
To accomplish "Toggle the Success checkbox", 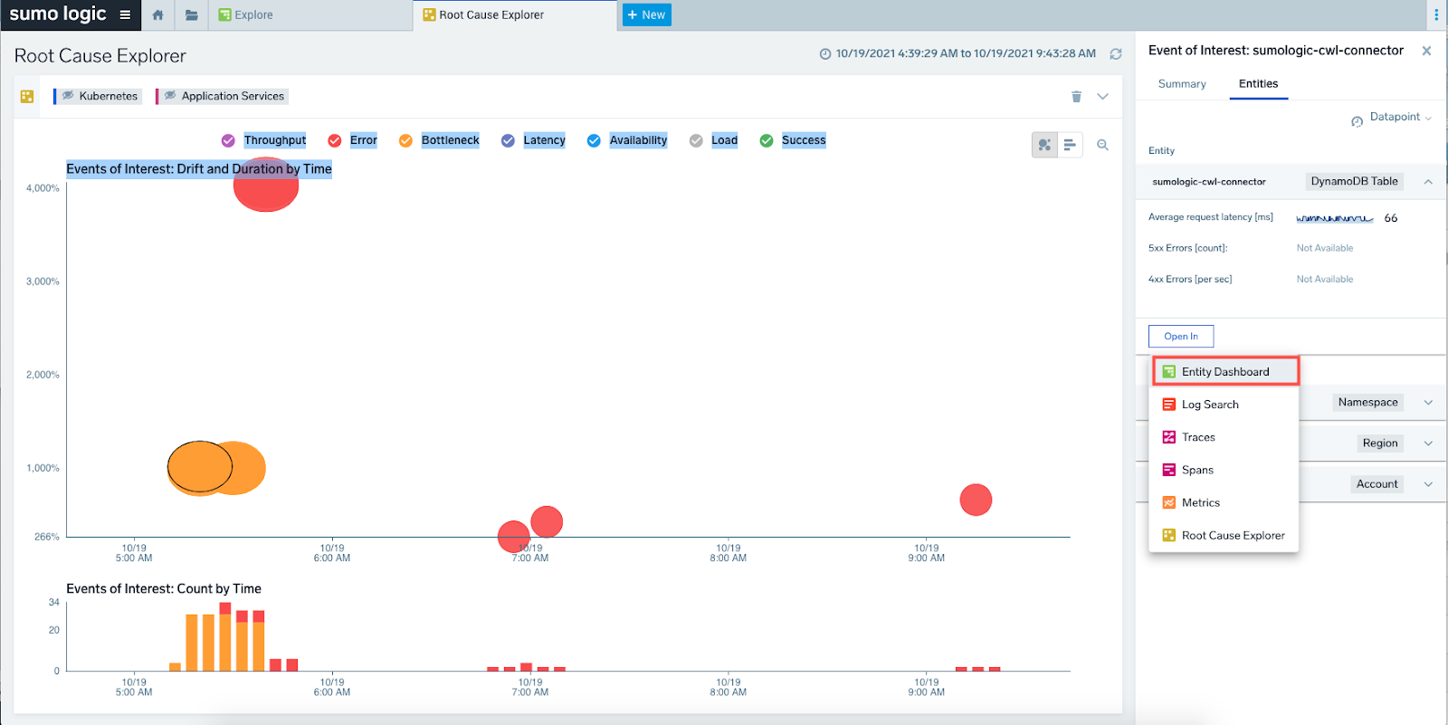I will (x=767, y=140).
